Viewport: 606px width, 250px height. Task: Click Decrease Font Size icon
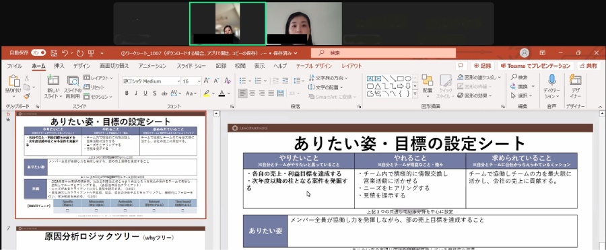[215, 81]
